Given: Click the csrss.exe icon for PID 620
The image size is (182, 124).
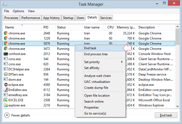Looking at the screenshot, I should click(x=6, y=64).
